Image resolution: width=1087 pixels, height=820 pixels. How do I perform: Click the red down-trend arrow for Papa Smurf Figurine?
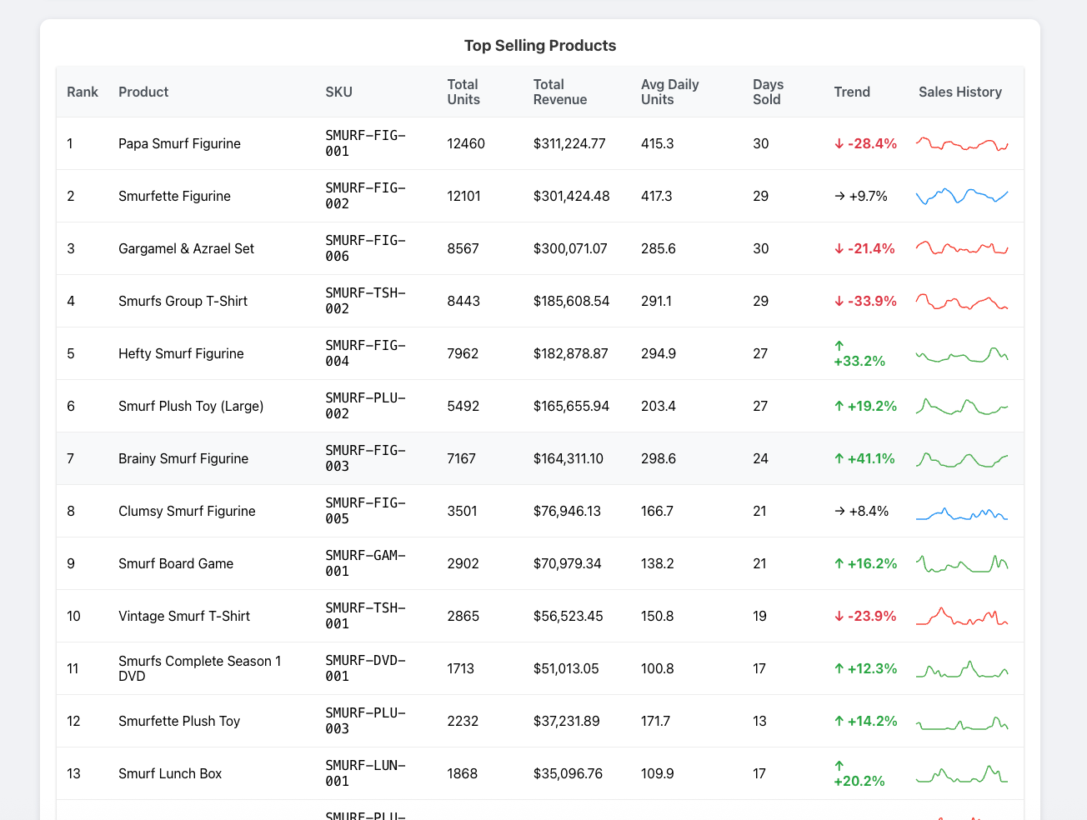pyautogui.click(x=839, y=143)
